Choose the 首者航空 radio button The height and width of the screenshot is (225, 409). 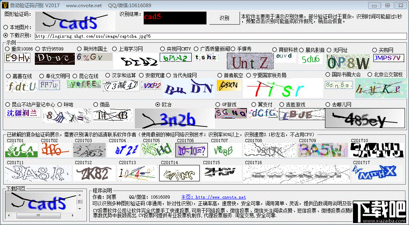(220, 75)
